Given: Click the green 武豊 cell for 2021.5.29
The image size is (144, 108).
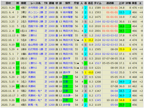Looking at the screenshot, I should click(x=68, y=77).
